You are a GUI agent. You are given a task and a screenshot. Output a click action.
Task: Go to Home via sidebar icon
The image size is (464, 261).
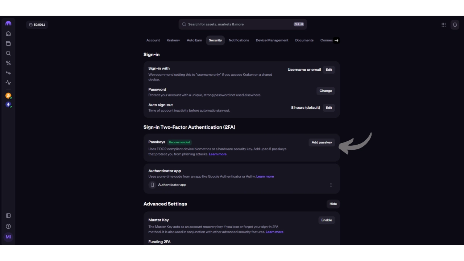[8, 34]
